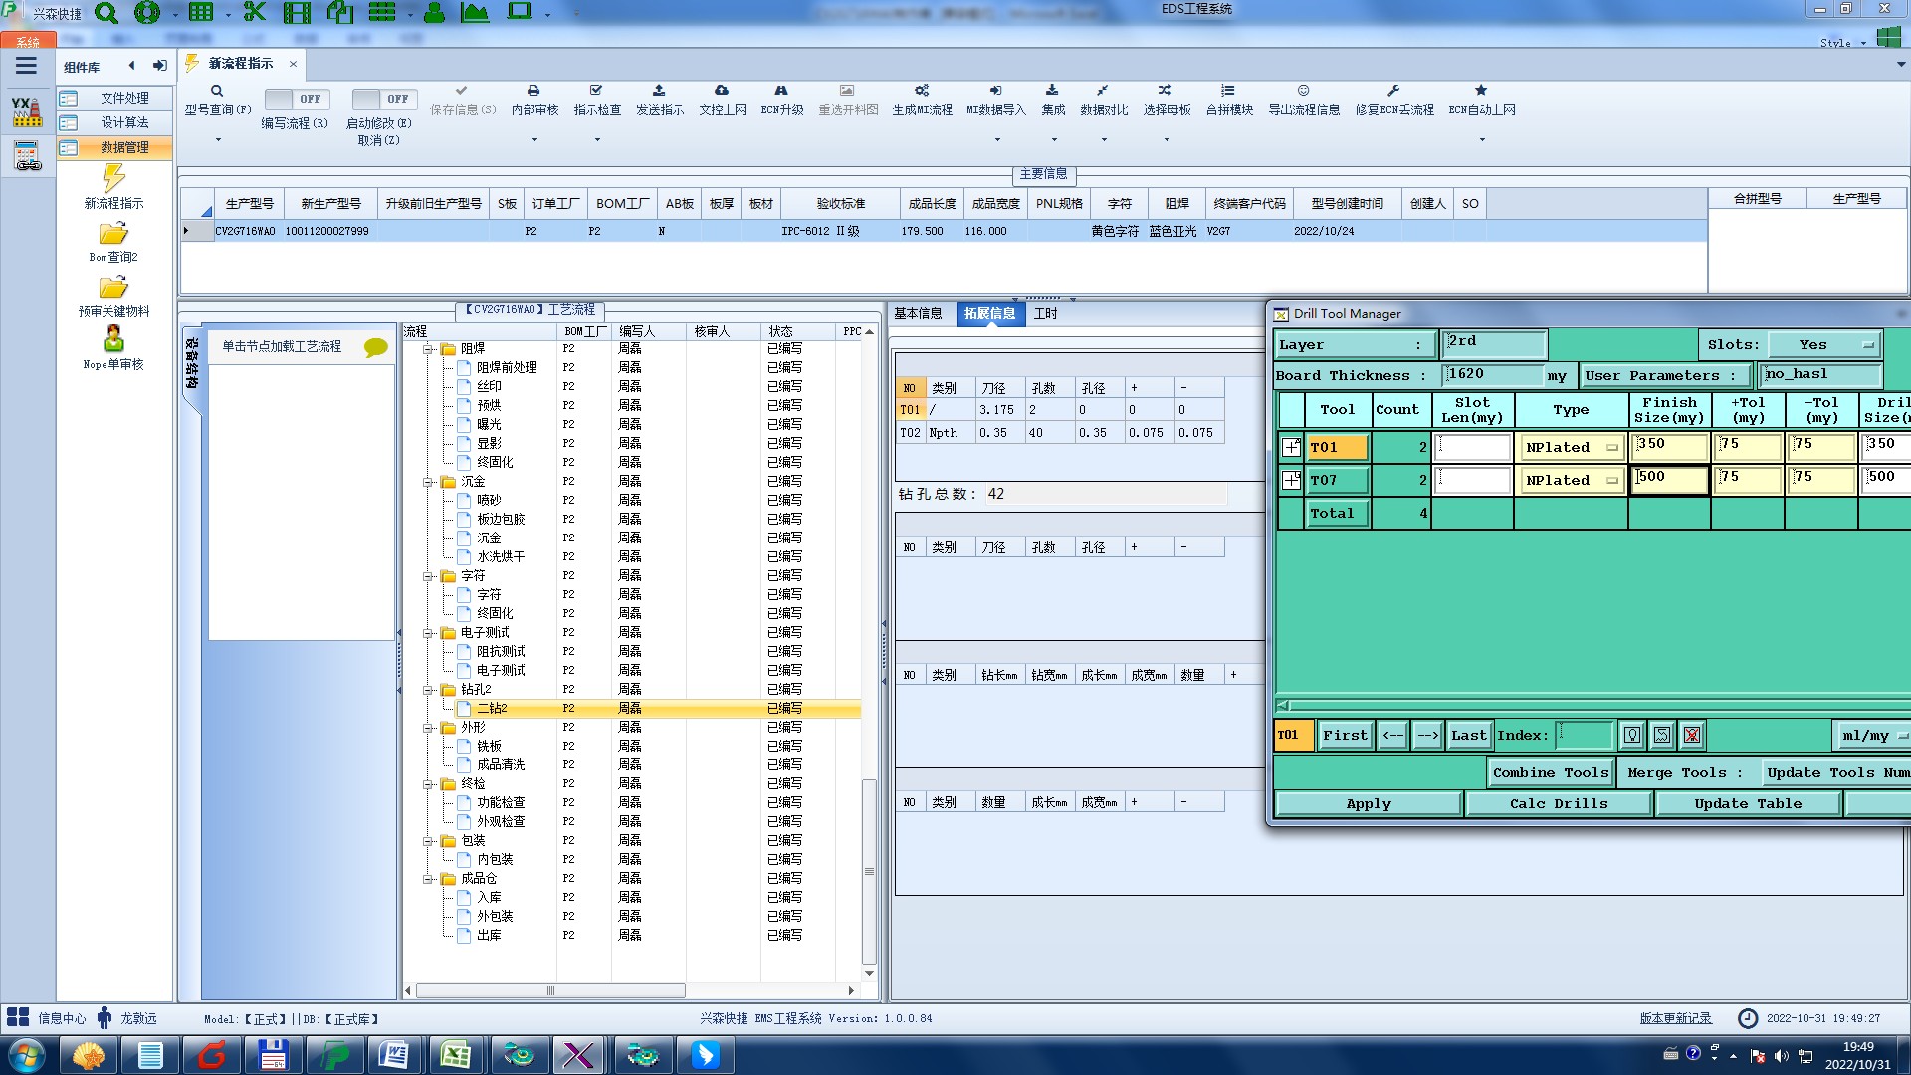The height and width of the screenshot is (1075, 1911).
Task: Open Bom查询2 folder icon
Action: [113, 234]
